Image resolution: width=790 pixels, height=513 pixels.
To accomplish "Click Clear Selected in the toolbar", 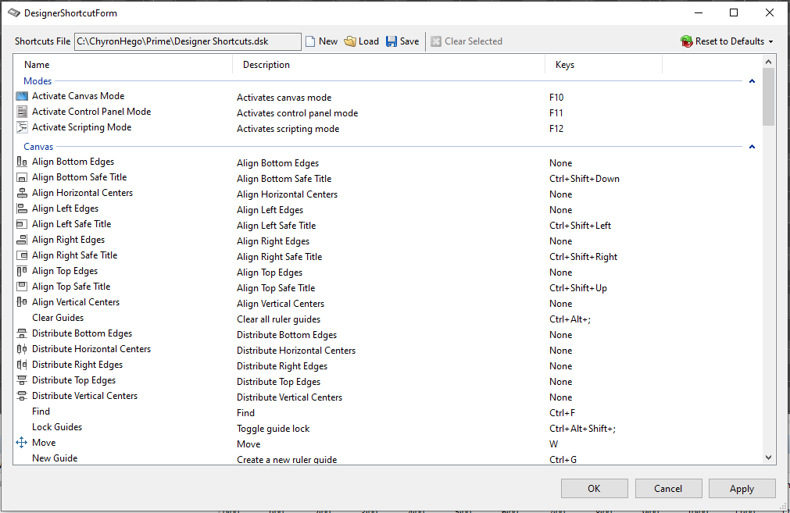I will [466, 41].
